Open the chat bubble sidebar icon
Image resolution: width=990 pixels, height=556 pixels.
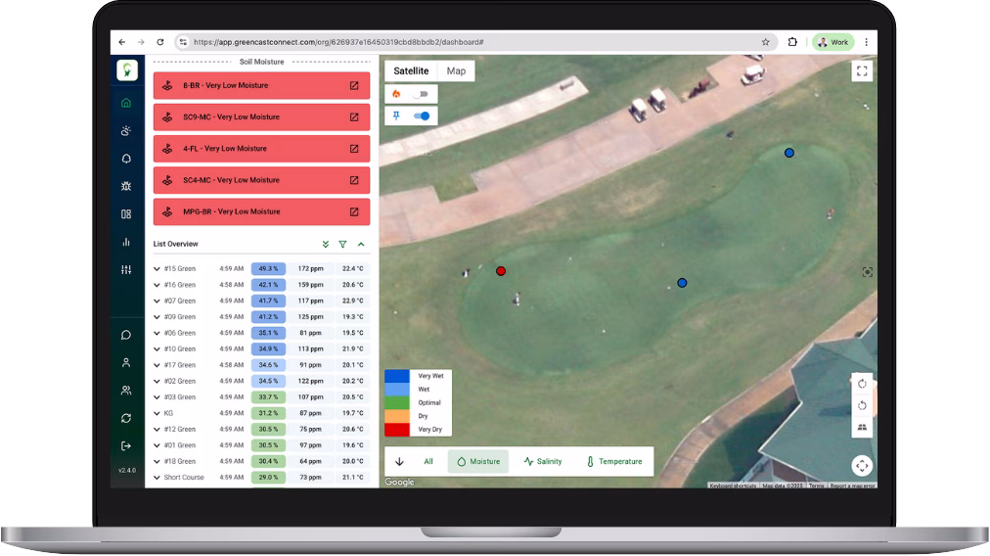126,335
